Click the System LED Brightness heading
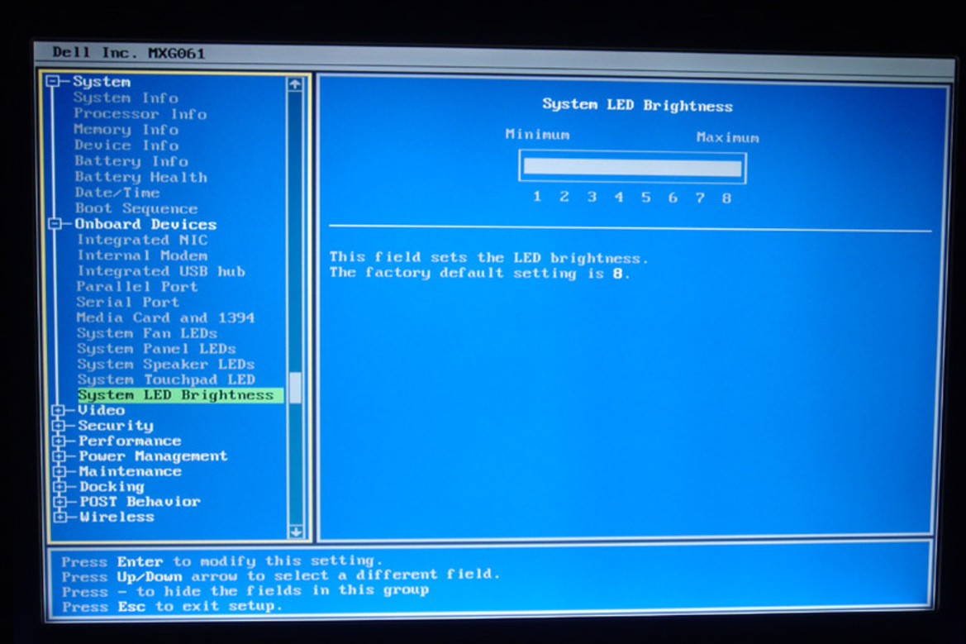Image resolution: width=966 pixels, height=644 pixels. coord(638,105)
